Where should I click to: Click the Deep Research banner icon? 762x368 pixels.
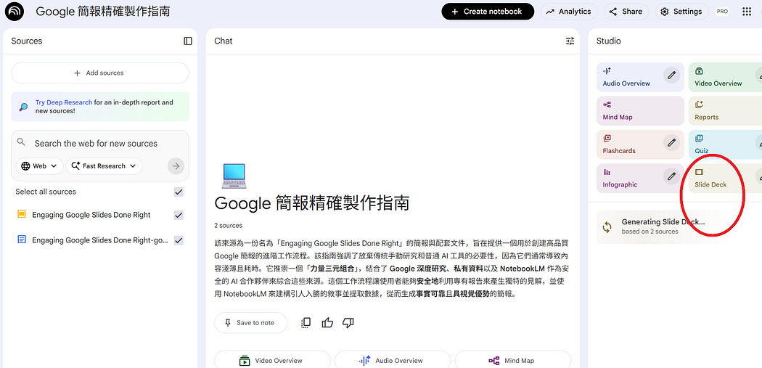click(22, 107)
